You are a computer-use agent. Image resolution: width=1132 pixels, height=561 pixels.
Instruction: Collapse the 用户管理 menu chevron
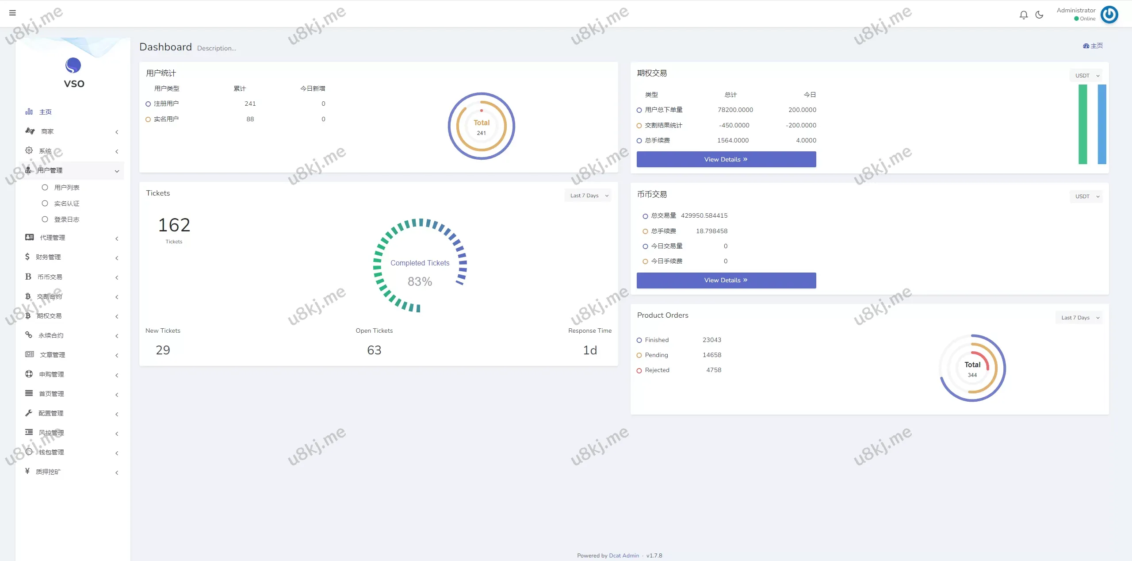(117, 171)
